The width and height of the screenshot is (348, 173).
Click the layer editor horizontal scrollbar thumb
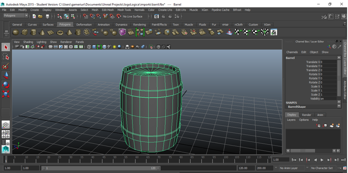click(303, 151)
